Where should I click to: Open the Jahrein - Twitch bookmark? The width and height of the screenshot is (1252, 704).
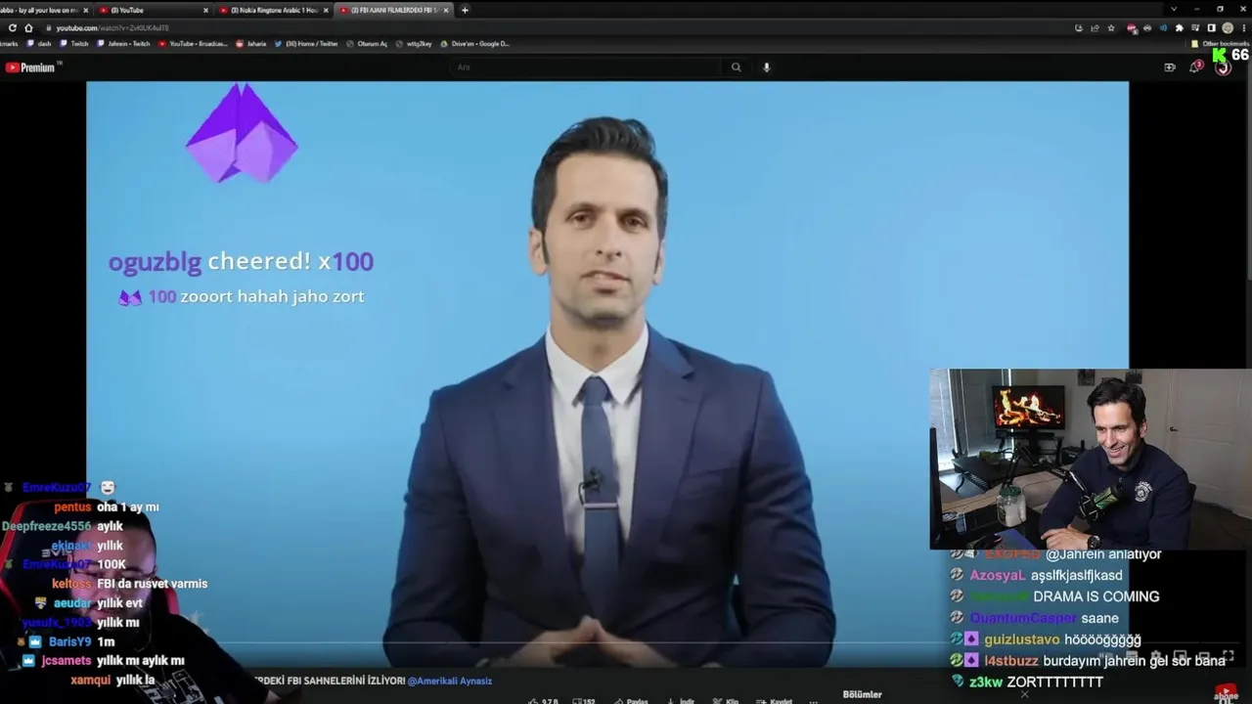[x=123, y=44]
